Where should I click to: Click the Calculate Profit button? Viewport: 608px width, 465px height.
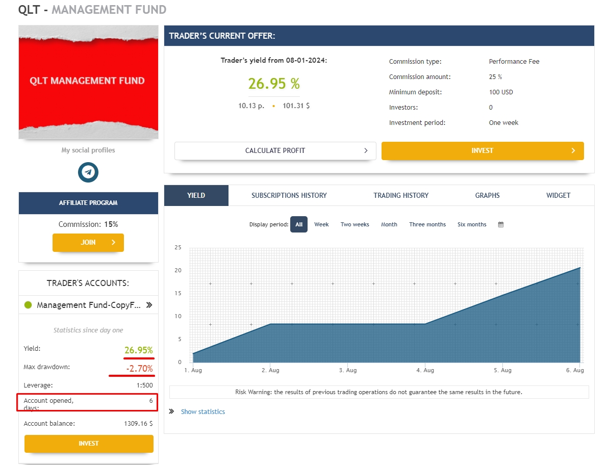pyautogui.click(x=275, y=151)
